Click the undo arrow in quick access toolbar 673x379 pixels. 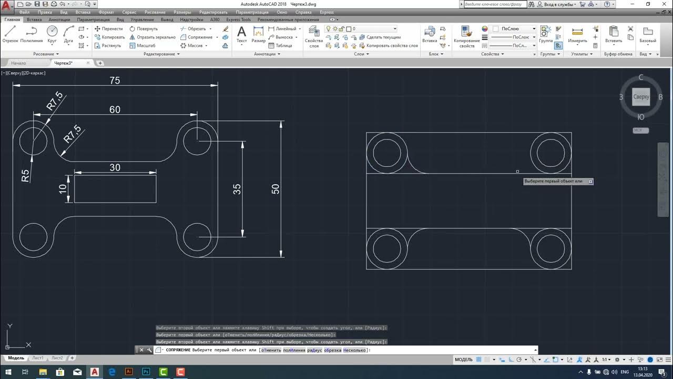62,4
